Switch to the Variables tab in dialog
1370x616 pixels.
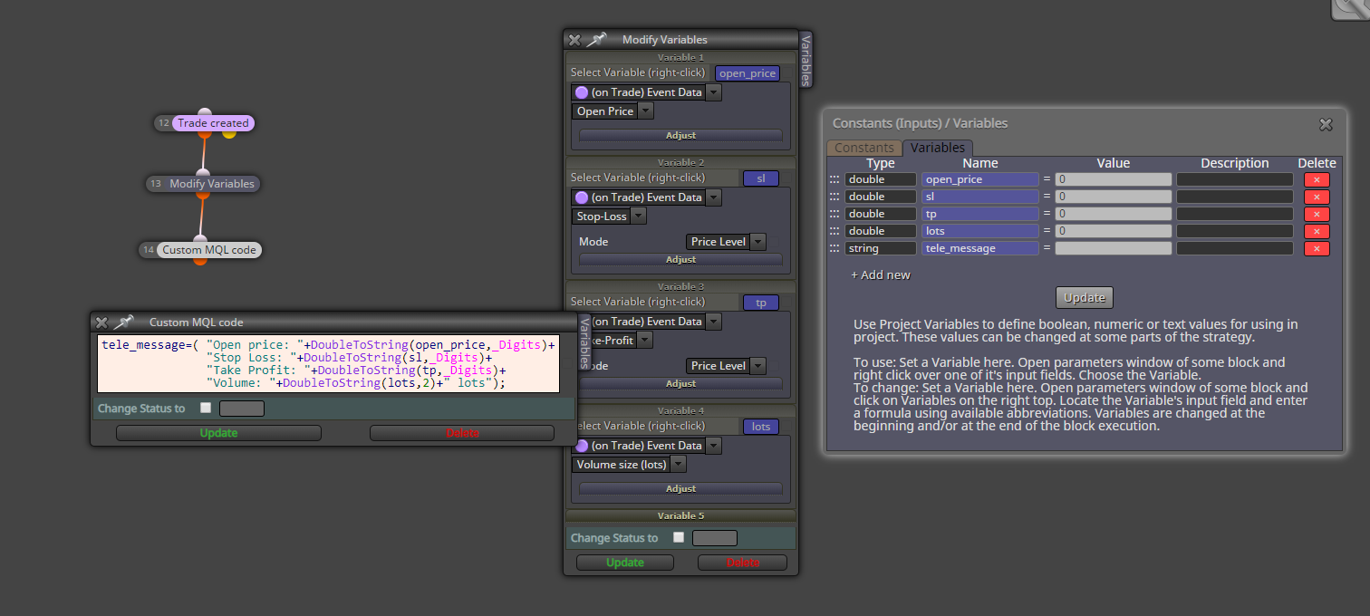pyautogui.click(x=938, y=148)
